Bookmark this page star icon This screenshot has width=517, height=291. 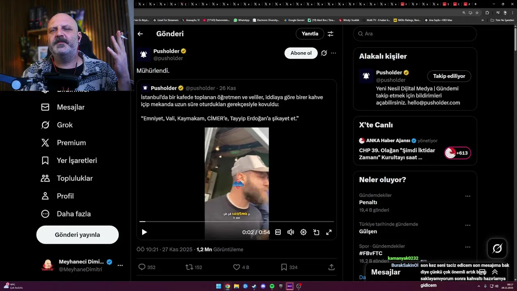tap(477, 13)
